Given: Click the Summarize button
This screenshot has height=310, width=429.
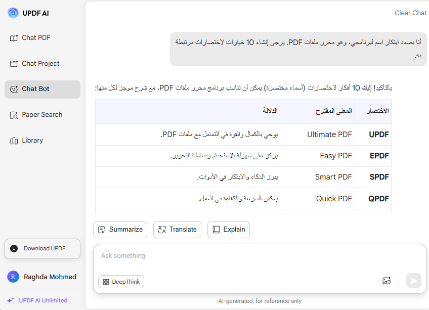Looking at the screenshot, I should pyautogui.click(x=120, y=230).
